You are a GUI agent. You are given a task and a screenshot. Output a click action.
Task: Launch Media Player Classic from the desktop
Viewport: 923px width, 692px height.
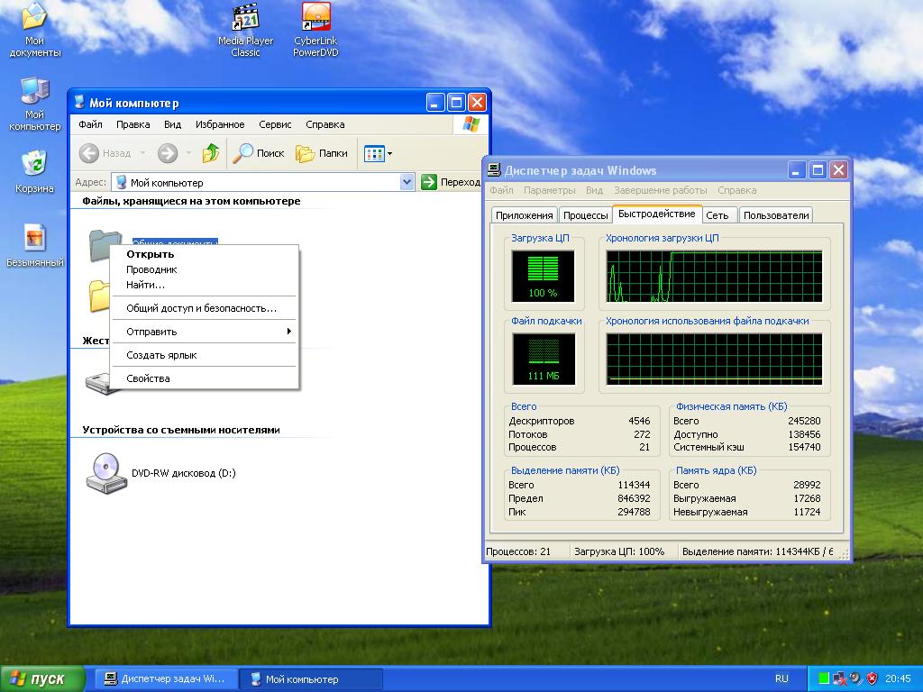tap(245, 30)
